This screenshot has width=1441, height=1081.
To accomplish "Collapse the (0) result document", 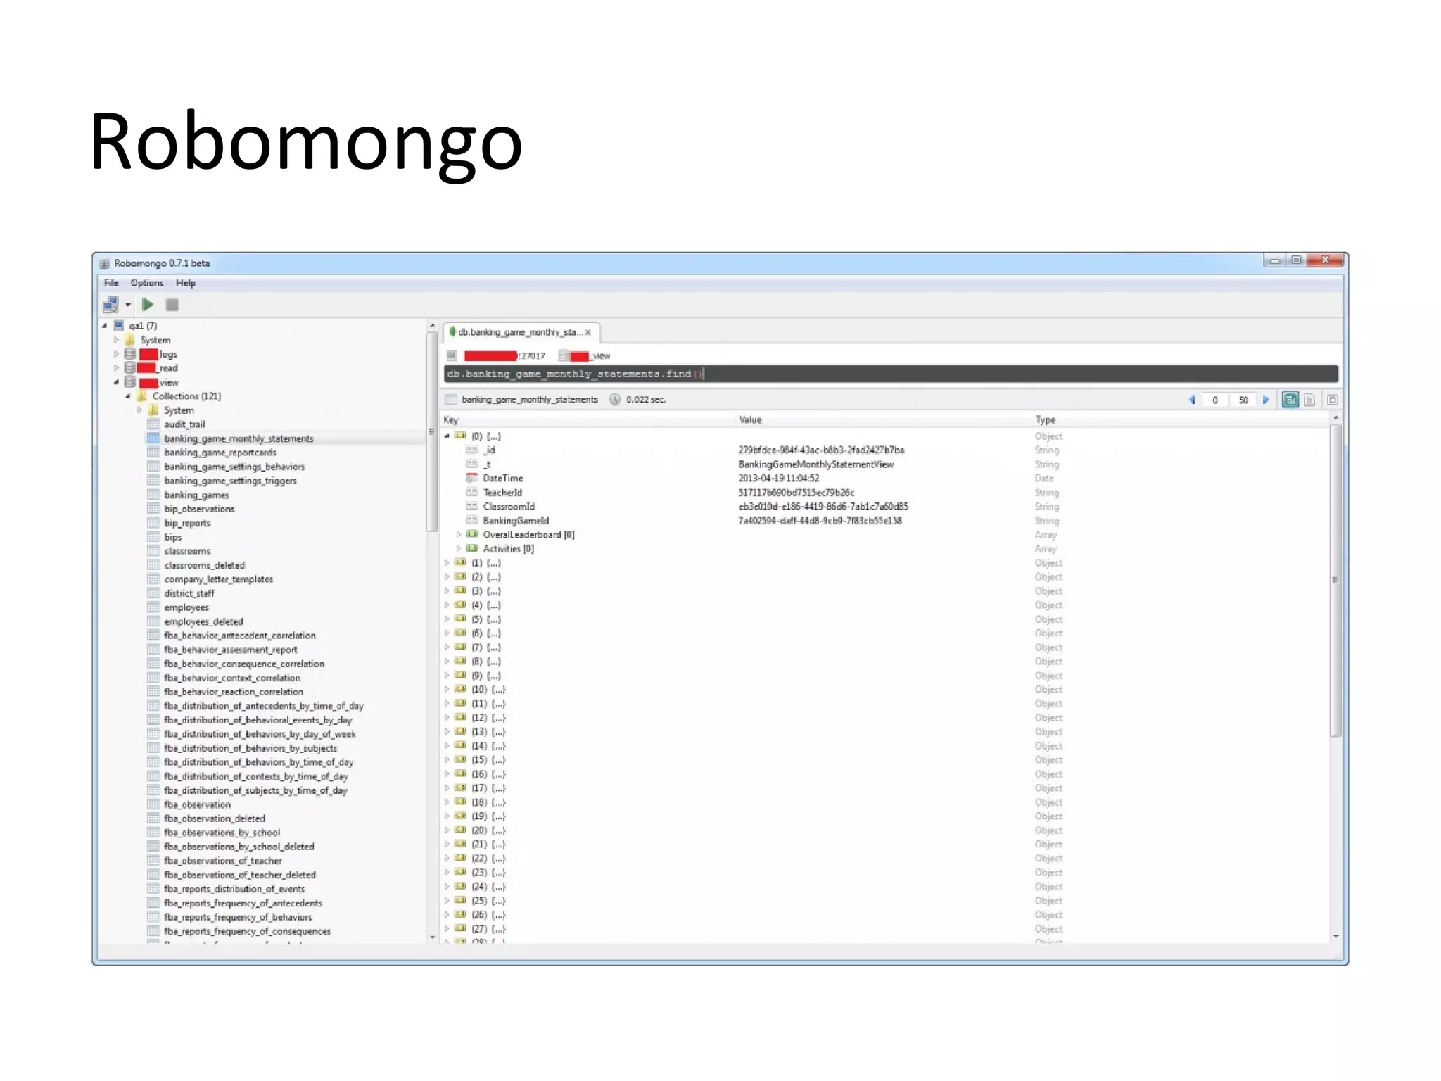I will 447,436.
